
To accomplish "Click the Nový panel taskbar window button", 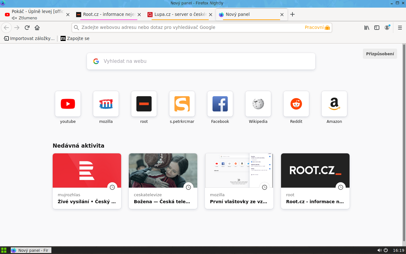I will coord(31,250).
